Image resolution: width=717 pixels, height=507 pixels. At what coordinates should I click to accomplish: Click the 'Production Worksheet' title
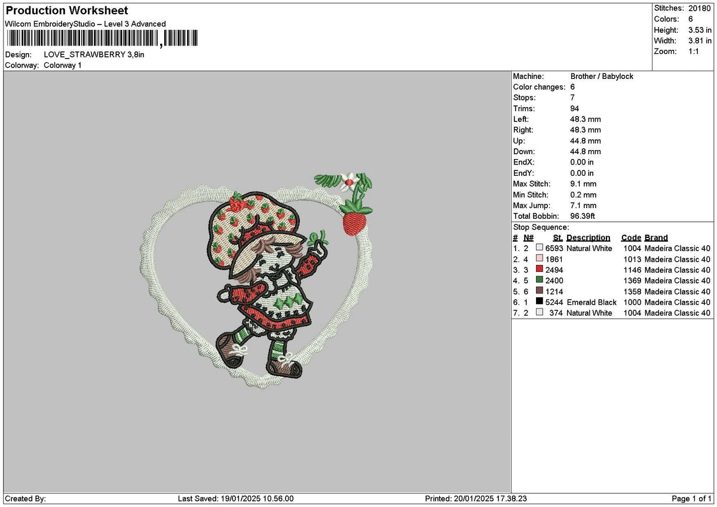pos(67,11)
